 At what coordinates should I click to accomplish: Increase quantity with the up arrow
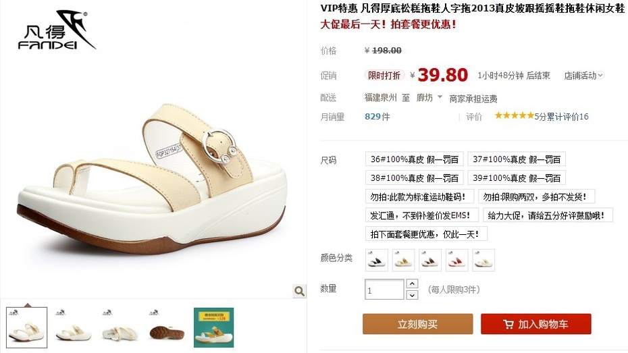412,283
